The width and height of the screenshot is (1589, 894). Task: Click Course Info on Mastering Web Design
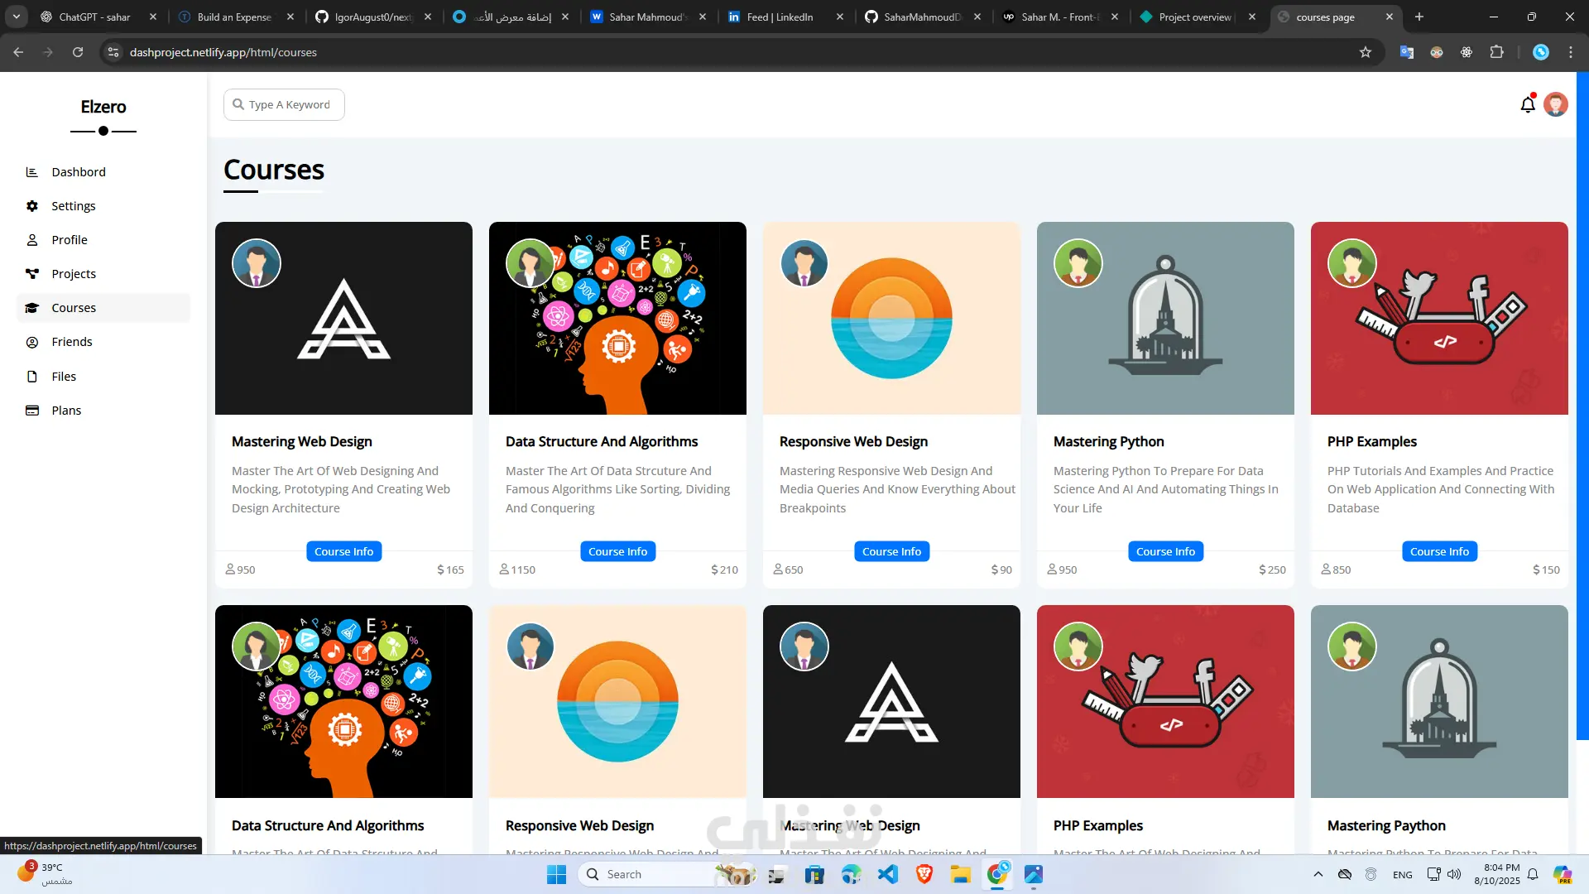tap(343, 551)
